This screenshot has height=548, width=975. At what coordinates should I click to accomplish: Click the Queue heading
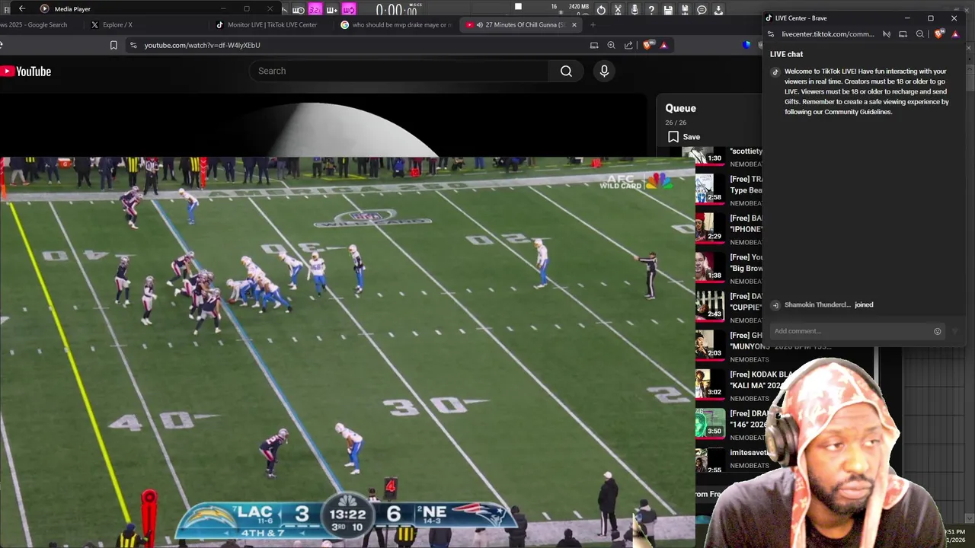point(680,108)
